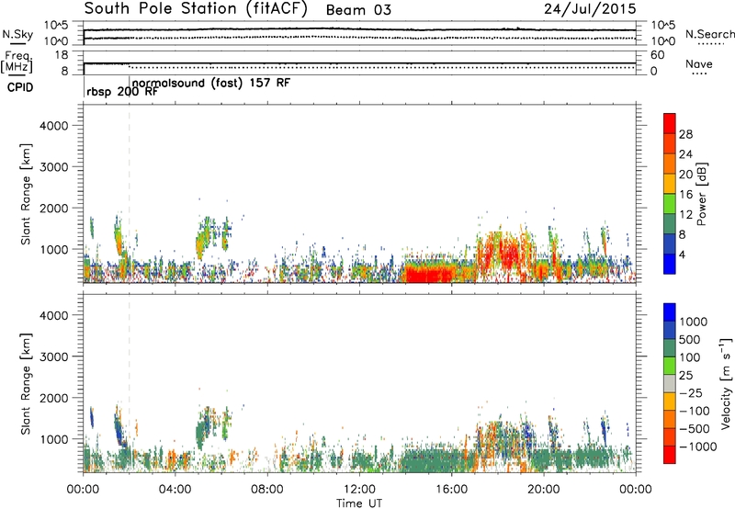Click the N.Search legend label

click(709, 34)
